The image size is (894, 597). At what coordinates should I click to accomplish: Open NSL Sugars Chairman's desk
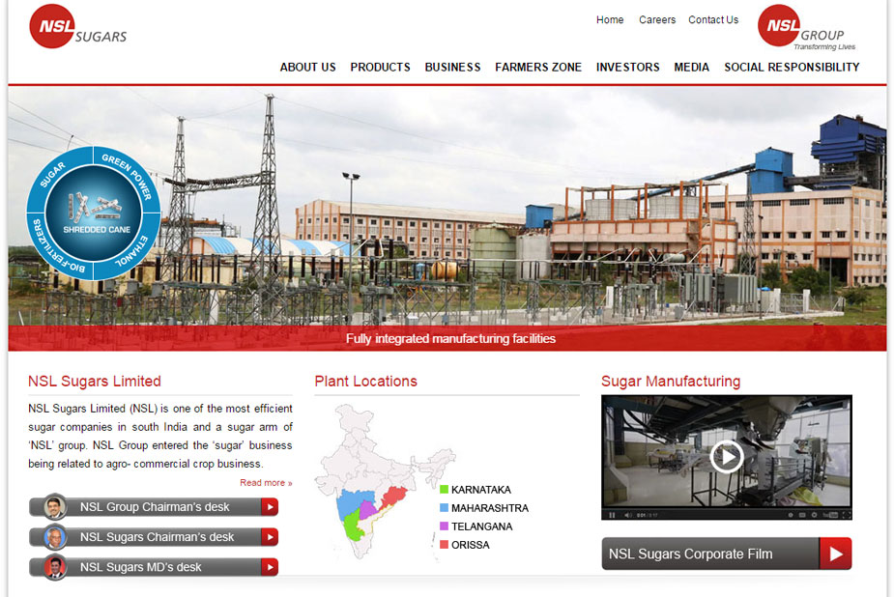point(154,536)
